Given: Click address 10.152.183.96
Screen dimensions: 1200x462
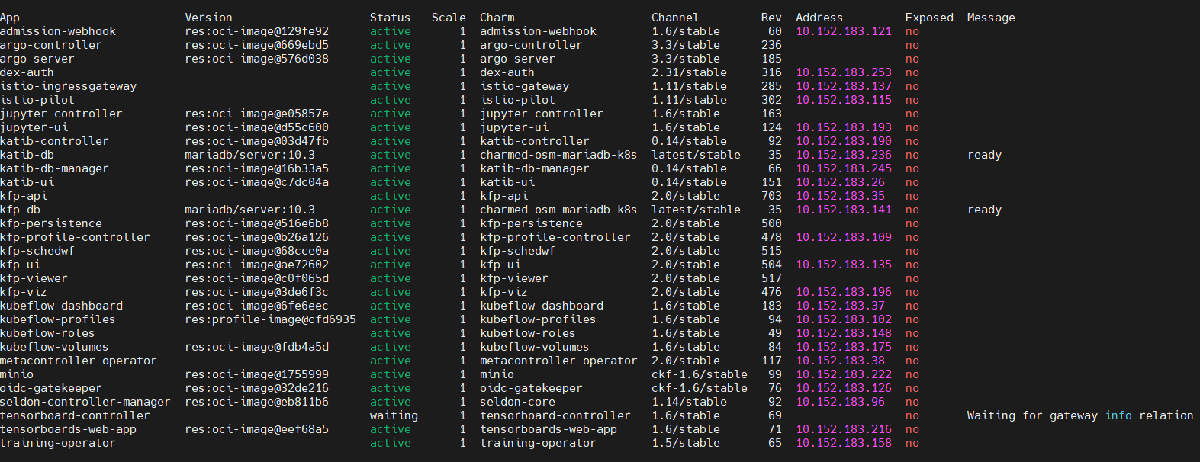Looking at the screenshot, I should [840, 402].
